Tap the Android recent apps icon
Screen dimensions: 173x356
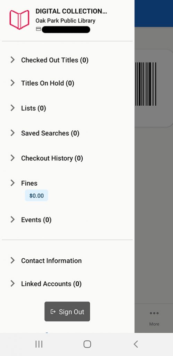(39, 345)
